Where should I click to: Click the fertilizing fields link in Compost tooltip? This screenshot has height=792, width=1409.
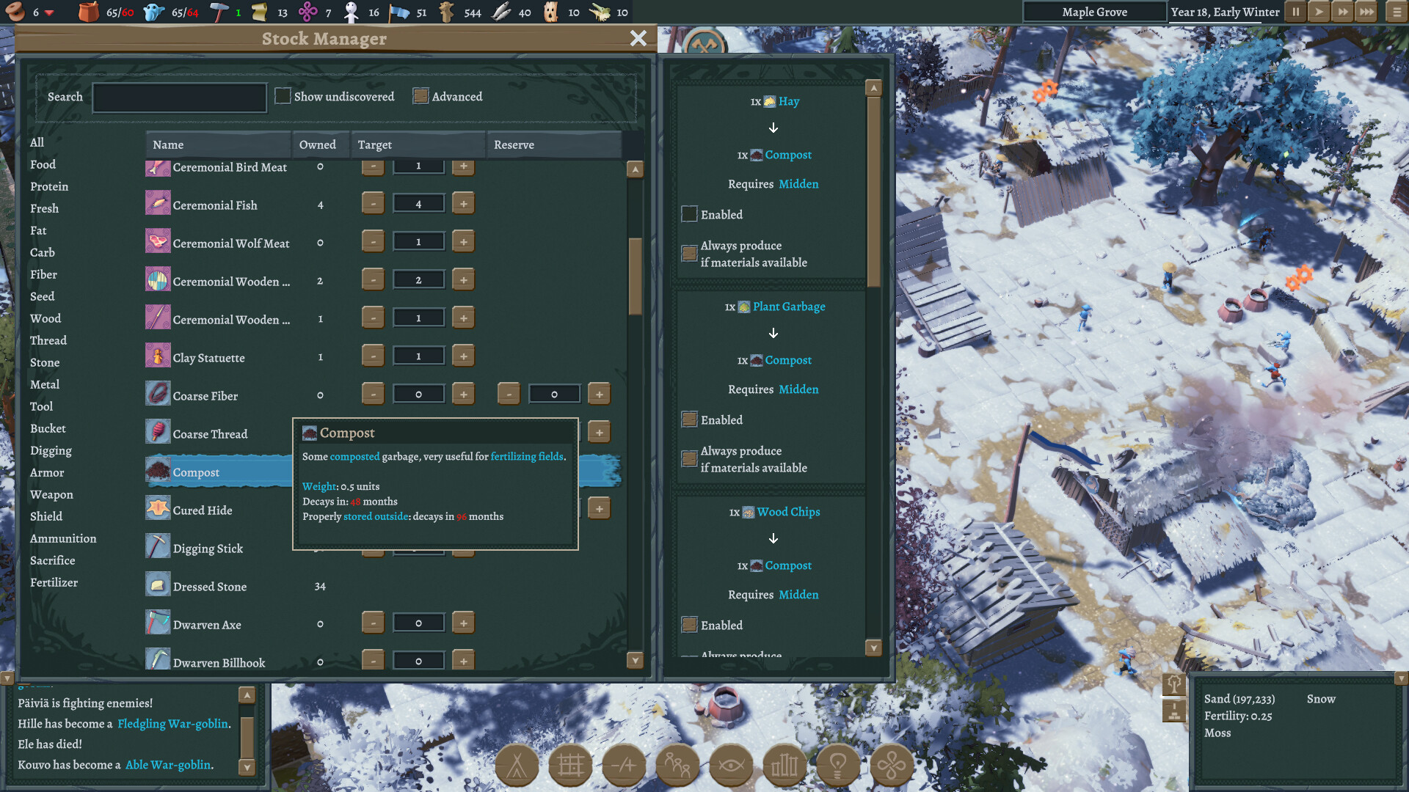[x=526, y=457]
